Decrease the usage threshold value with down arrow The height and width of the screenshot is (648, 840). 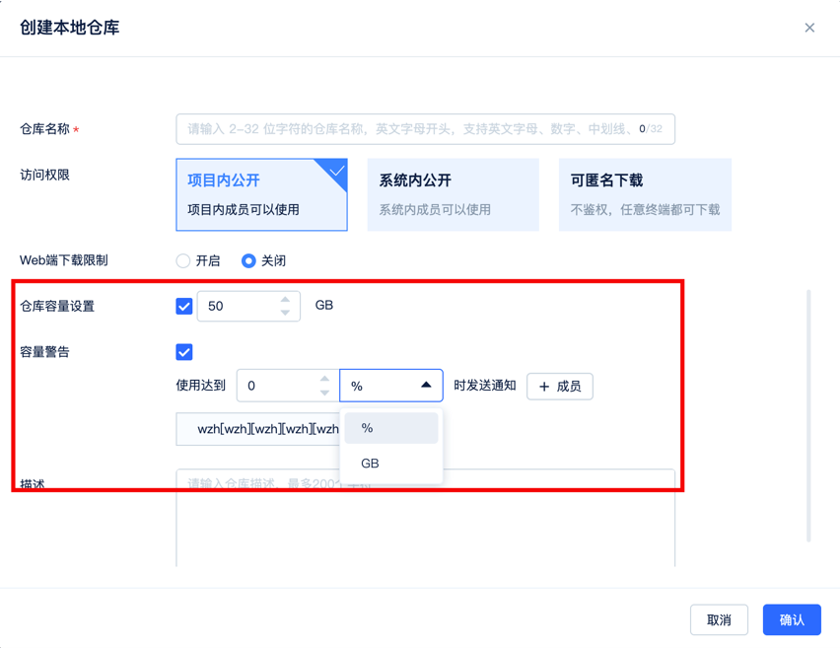click(x=324, y=393)
